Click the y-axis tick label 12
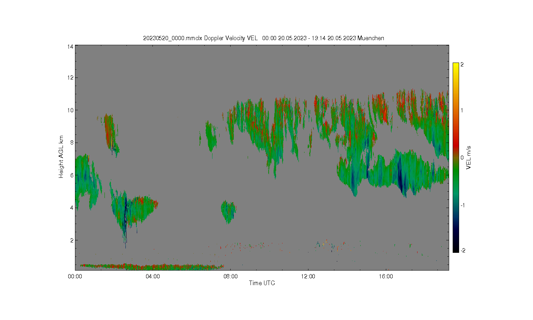Image resolution: width=533 pixels, height=320 pixels. (70, 78)
